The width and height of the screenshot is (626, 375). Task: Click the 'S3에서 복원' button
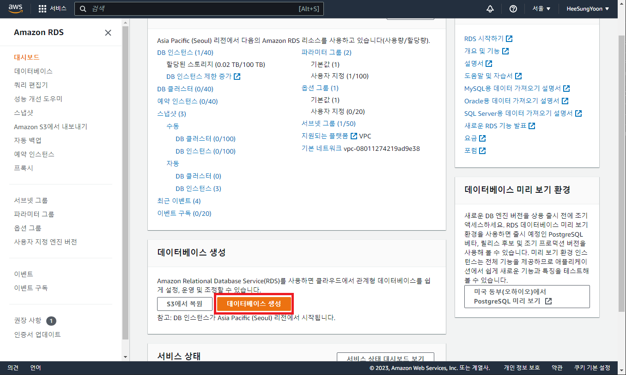(185, 304)
